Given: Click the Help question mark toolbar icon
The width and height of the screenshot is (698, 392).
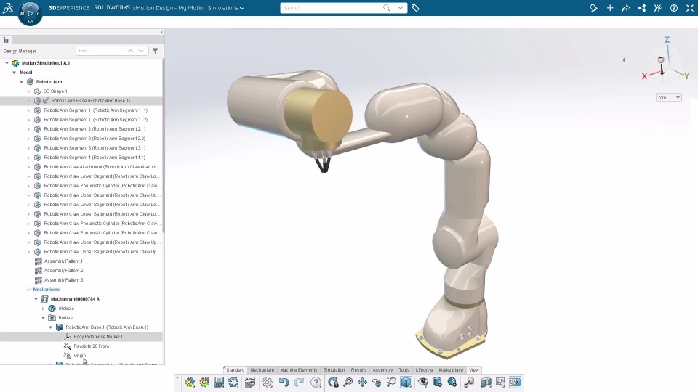Looking at the screenshot, I should coord(316,383).
